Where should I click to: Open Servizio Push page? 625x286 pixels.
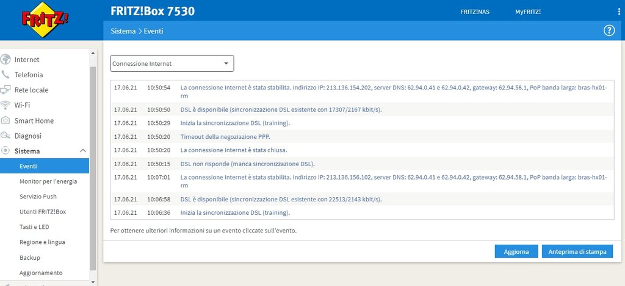[x=38, y=196]
